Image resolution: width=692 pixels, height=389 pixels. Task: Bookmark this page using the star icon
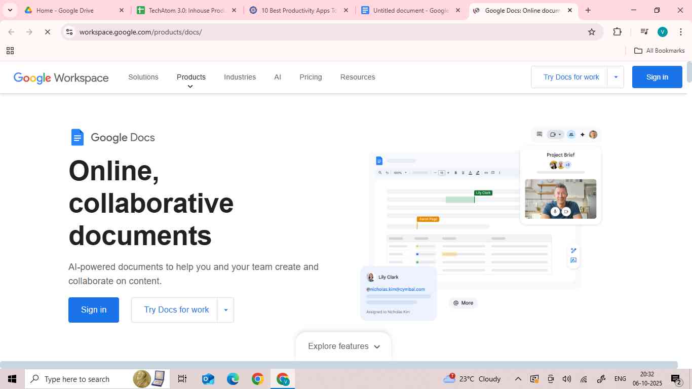pyautogui.click(x=592, y=31)
